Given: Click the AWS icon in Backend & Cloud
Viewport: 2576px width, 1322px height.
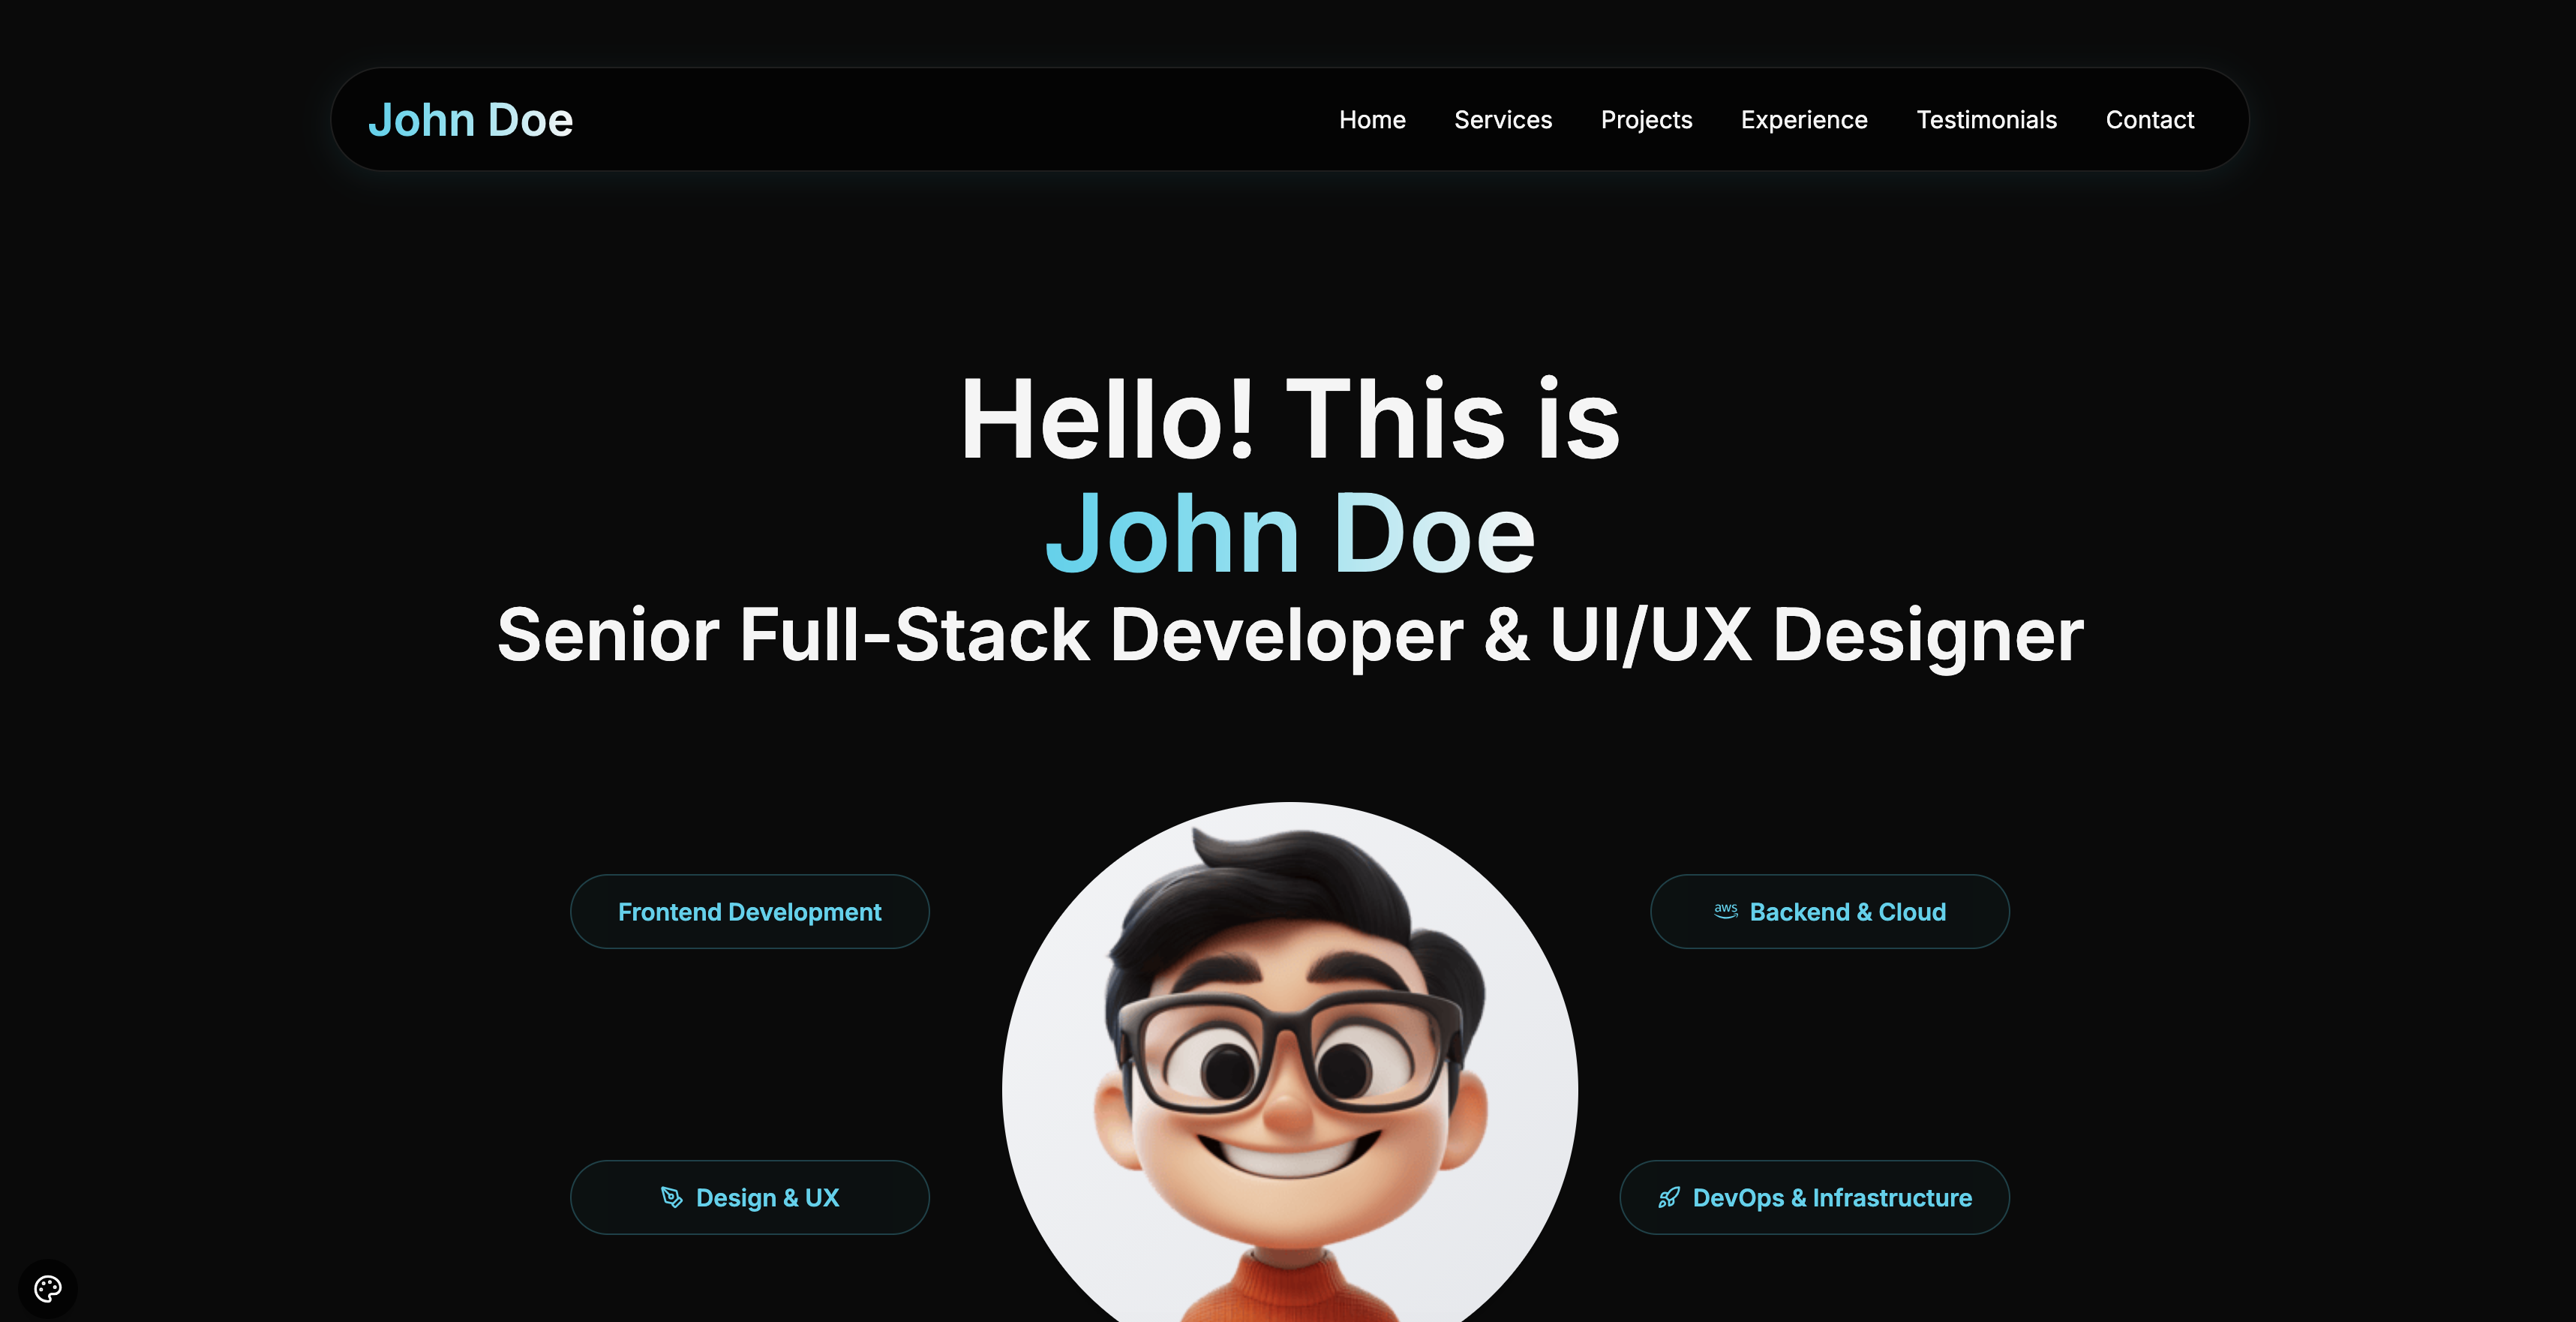Looking at the screenshot, I should [1725, 911].
